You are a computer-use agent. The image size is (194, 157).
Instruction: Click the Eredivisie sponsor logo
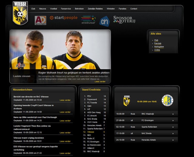pos(88,20)
